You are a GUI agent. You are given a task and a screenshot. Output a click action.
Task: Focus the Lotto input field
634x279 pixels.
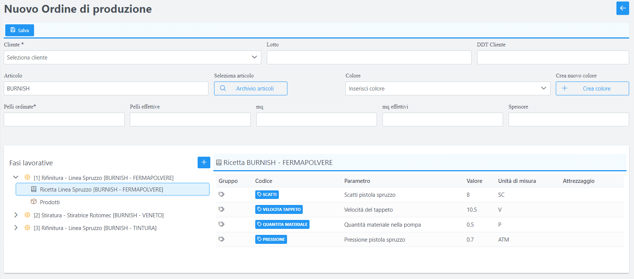[x=369, y=58]
